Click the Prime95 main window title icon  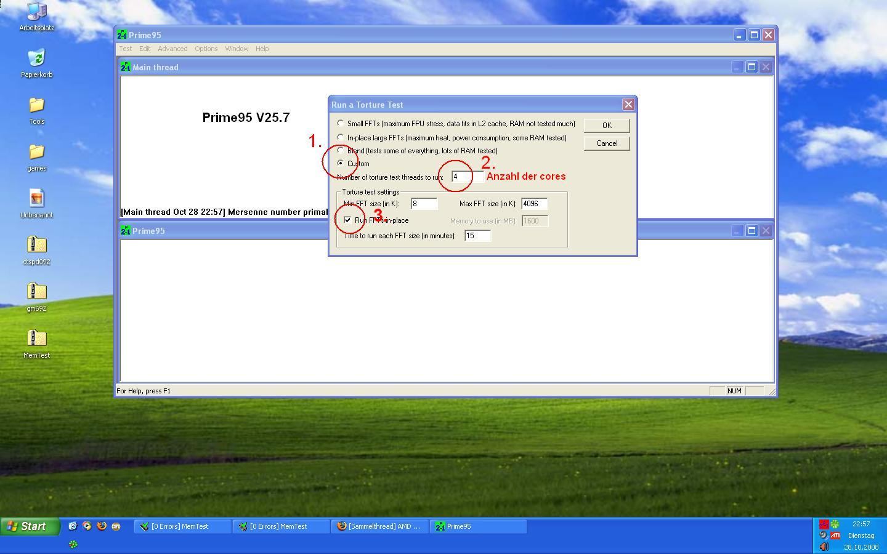(x=122, y=35)
